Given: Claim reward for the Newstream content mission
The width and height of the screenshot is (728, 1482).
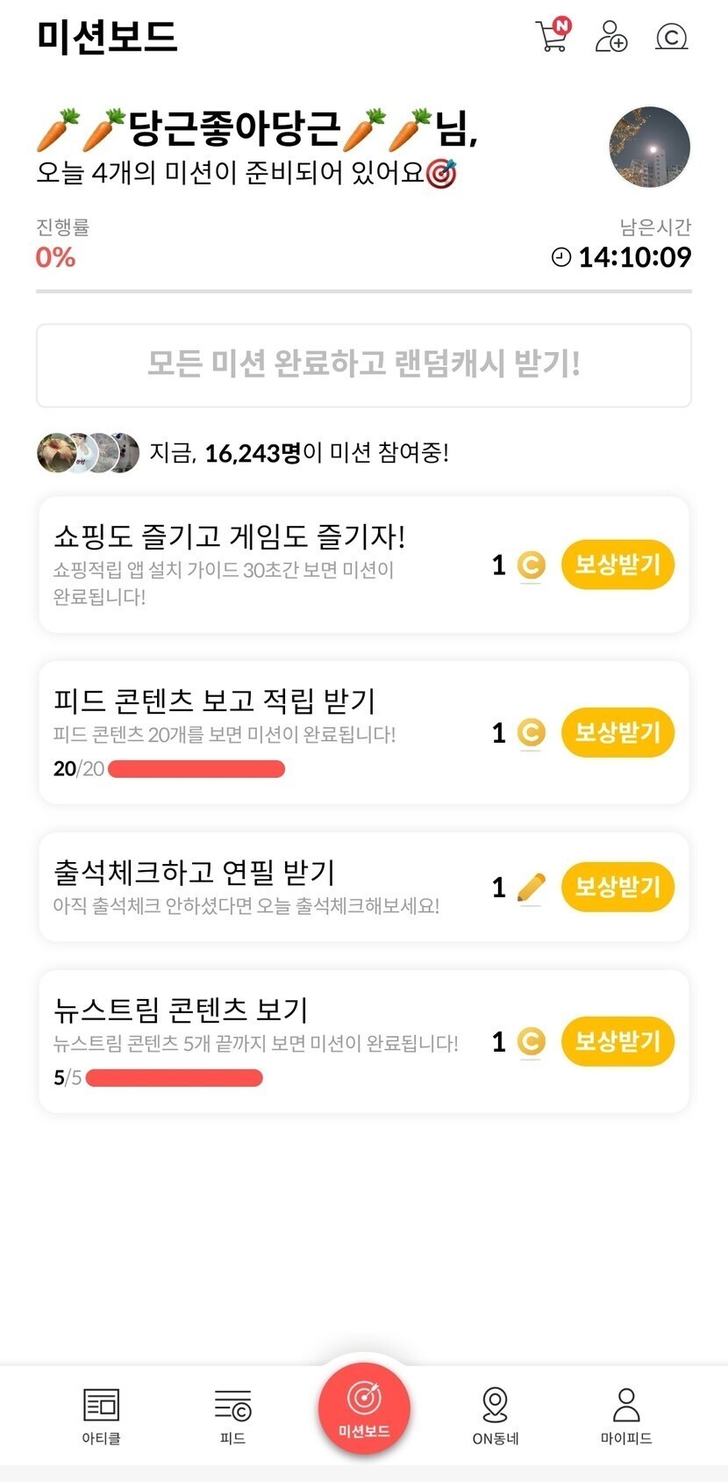Looking at the screenshot, I should [x=617, y=1041].
